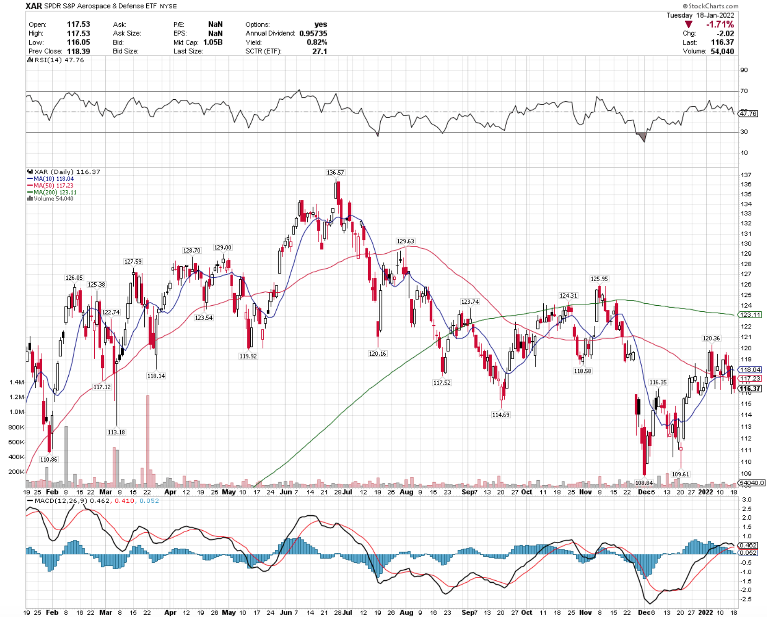767x617 pixels.
Task: Click the 136.57 peak price annotation
Action: point(336,173)
